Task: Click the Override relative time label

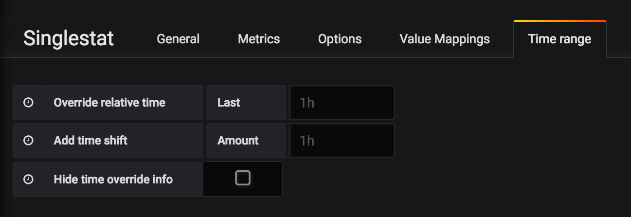Action: [109, 103]
